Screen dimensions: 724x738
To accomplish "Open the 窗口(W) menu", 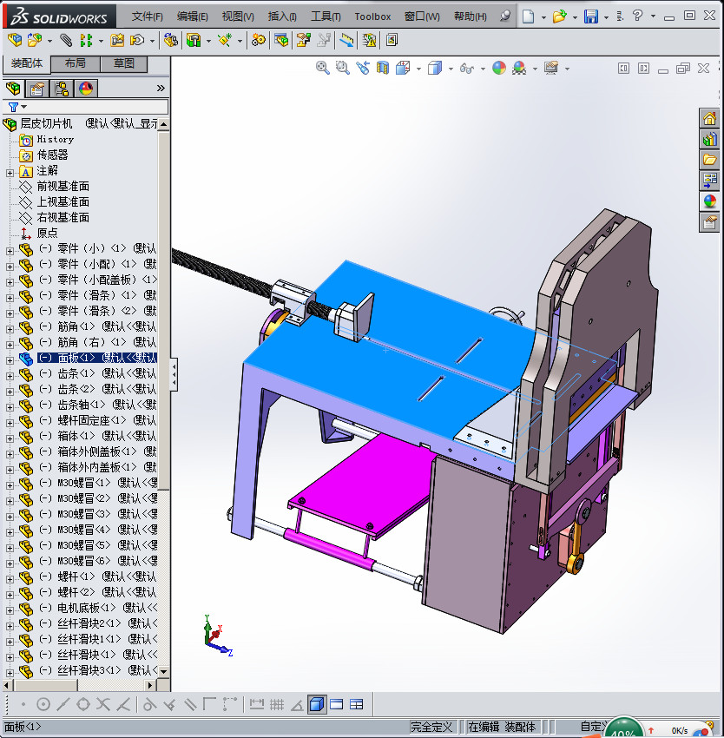I will point(422,16).
